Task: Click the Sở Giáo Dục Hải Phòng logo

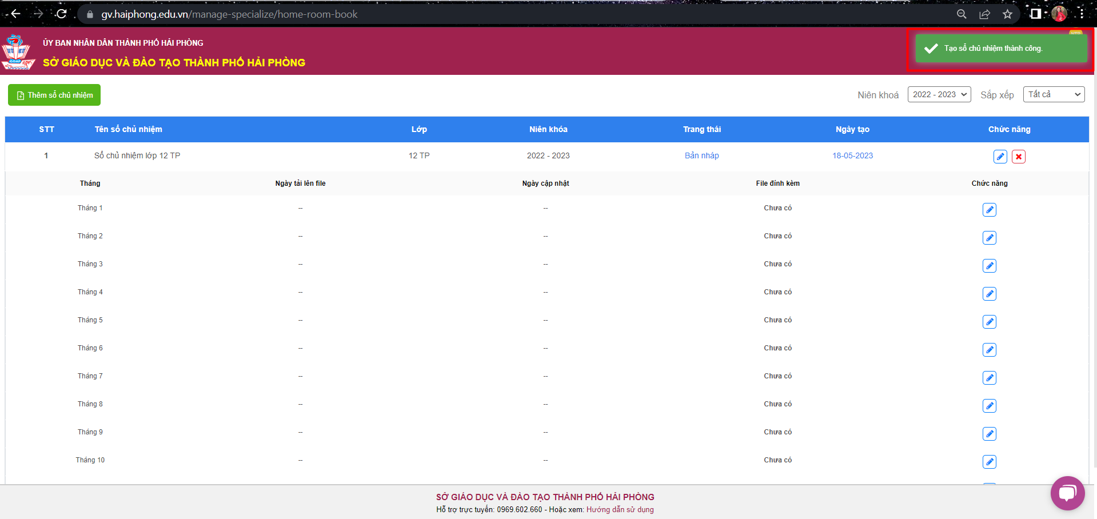Action: pos(18,52)
